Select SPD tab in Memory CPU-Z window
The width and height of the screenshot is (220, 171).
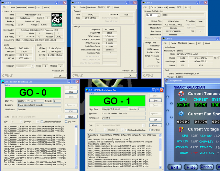109,8
